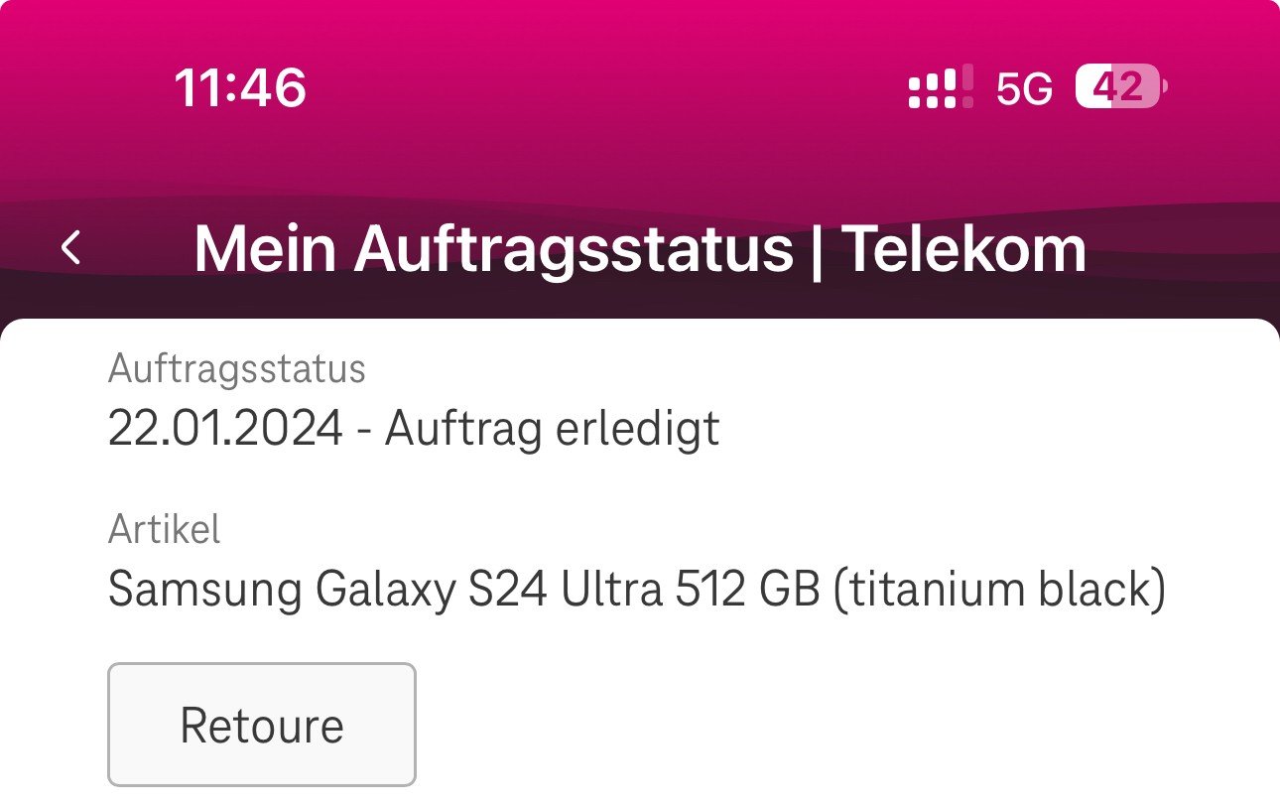Tap the grey "Artikel" field label
The image size is (1280, 807).
(164, 529)
